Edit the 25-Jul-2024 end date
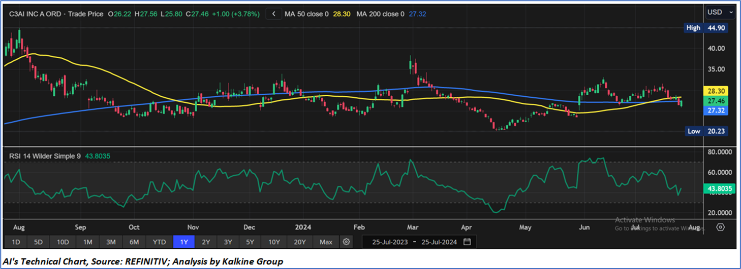 pyautogui.click(x=439, y=242)
